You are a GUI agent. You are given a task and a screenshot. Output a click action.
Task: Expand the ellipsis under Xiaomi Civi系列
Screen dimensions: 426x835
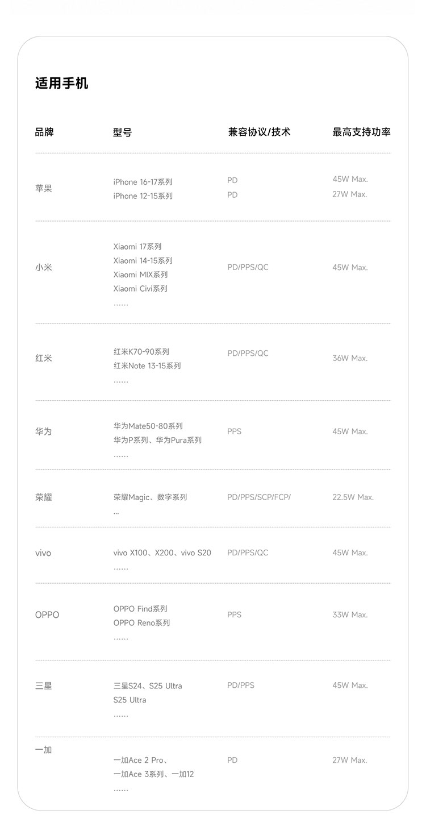click(120, 304)
